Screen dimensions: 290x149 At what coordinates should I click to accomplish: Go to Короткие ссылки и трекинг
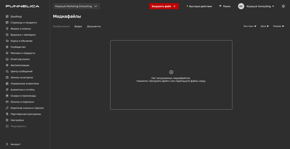click(27, 108)
